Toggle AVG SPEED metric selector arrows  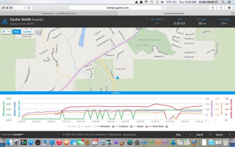click(x=163, y=19)
